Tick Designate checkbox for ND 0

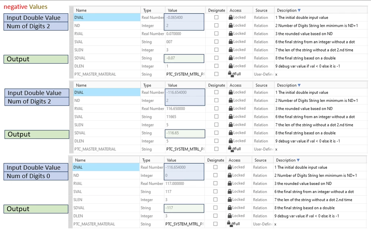(215, 175)
